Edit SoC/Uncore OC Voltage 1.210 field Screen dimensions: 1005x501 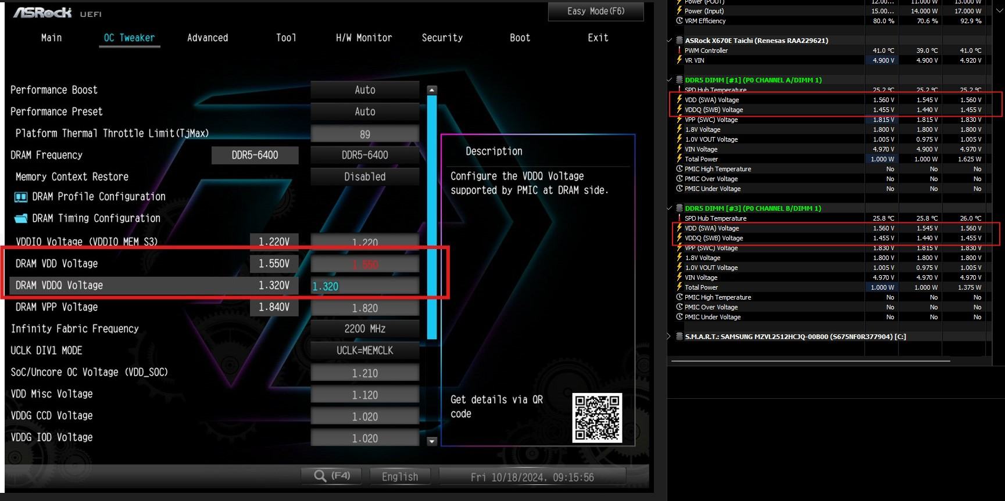[365, 373]
